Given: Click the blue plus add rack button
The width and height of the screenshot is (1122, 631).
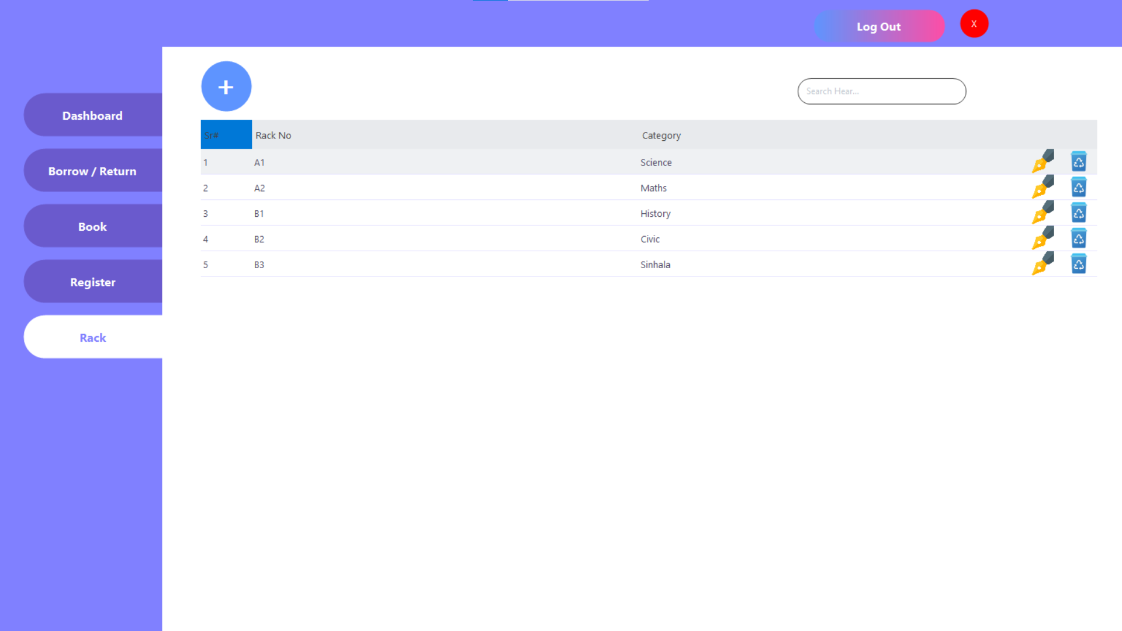Looking at the screenshot, I should click(226, 86).
